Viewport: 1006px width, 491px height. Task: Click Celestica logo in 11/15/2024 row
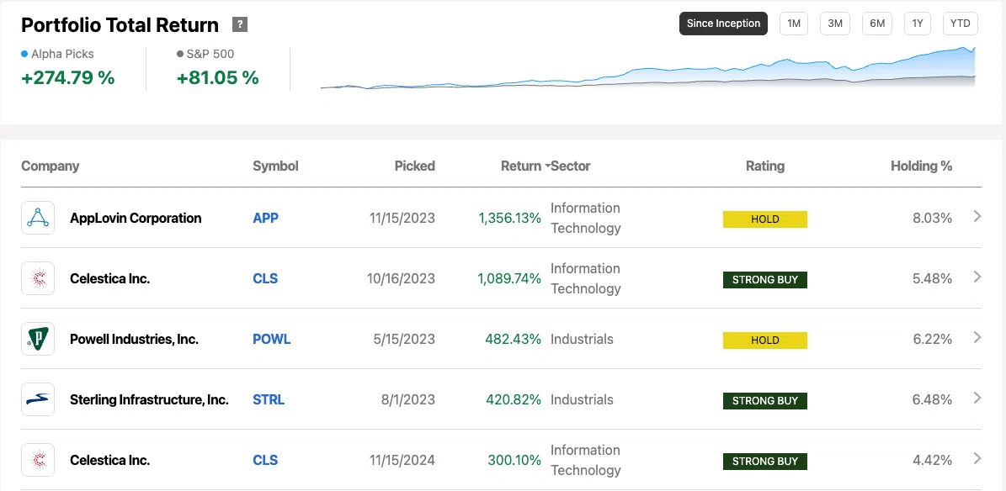coord(38,460)
